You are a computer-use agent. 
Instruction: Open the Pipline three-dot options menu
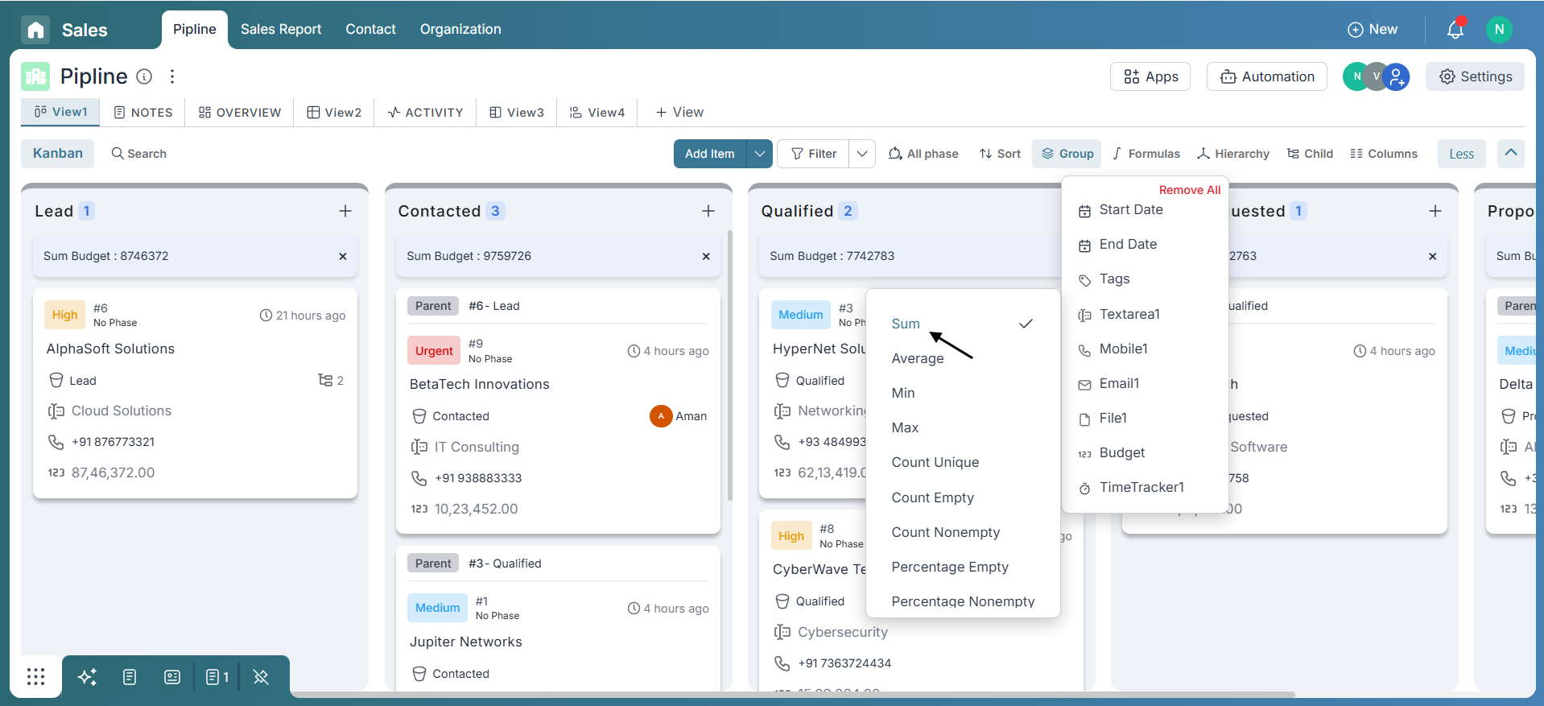click(x=172, y=76)
